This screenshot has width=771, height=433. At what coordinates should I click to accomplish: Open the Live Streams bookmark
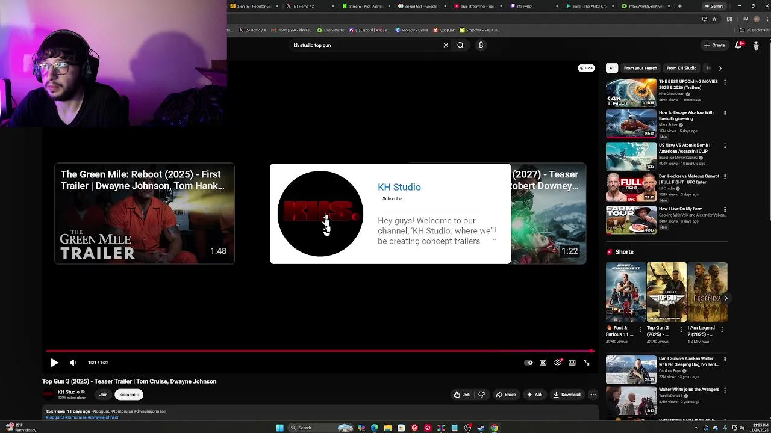331,30
